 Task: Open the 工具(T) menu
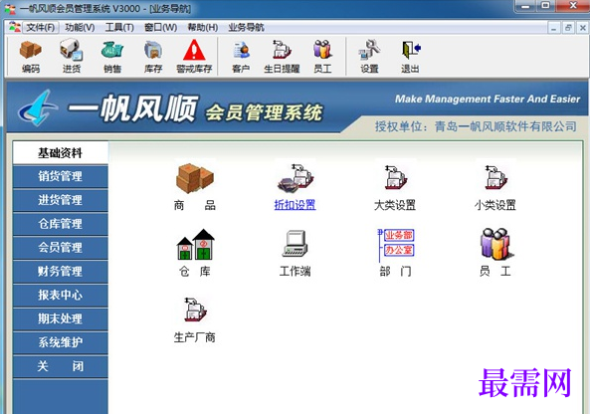(x=119, y=28)
